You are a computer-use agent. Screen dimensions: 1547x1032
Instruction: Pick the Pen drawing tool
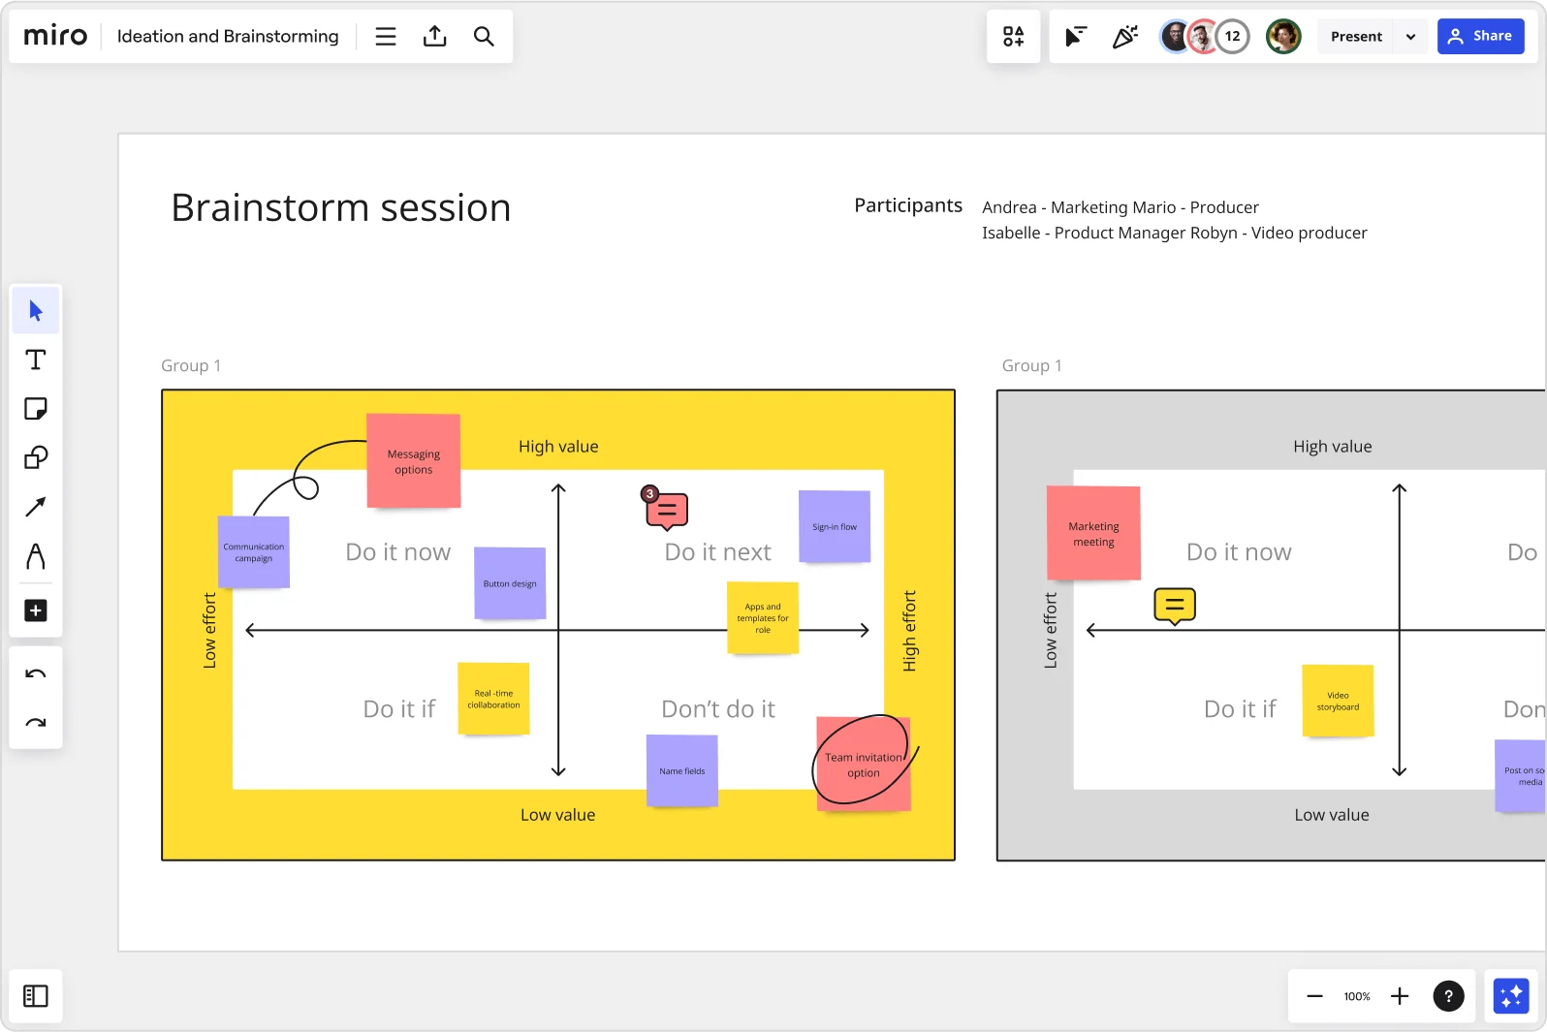click(36, 556)
